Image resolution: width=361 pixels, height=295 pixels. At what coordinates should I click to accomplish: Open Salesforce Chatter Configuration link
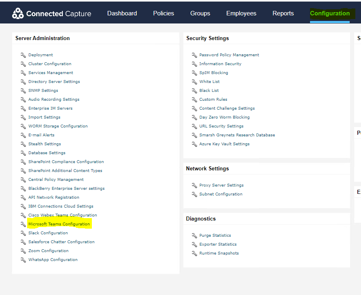pyautogui.click(x=62, y=242)
